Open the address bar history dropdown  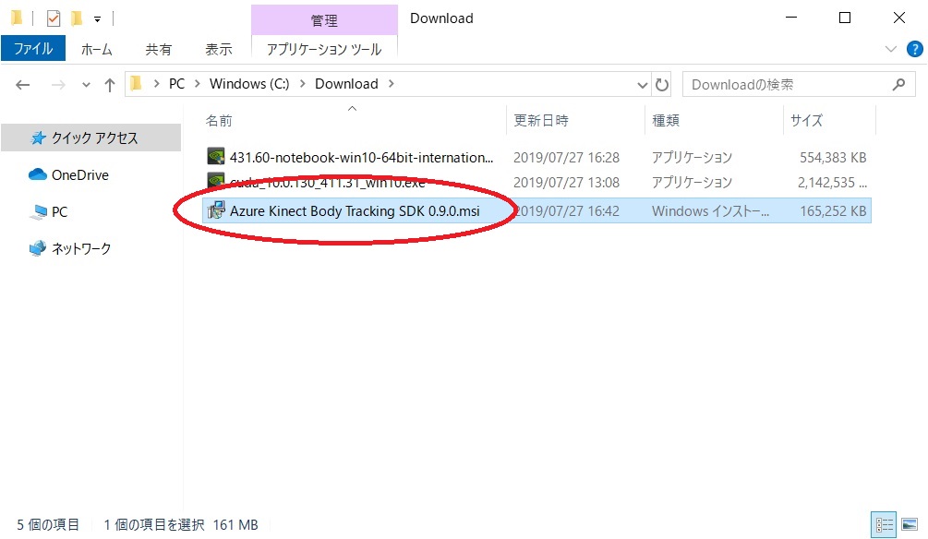click(642, 85)
